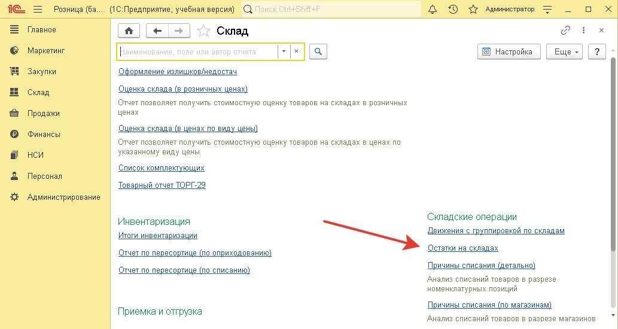The height and width of the screenshot is (329, 618).
Task: Click the Инвентаризация group heading
Action: pyautogui.click(x=154, y=221)
